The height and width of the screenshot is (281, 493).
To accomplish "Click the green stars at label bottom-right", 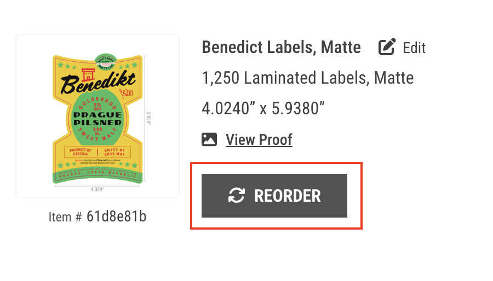I will tap(128, 165).
